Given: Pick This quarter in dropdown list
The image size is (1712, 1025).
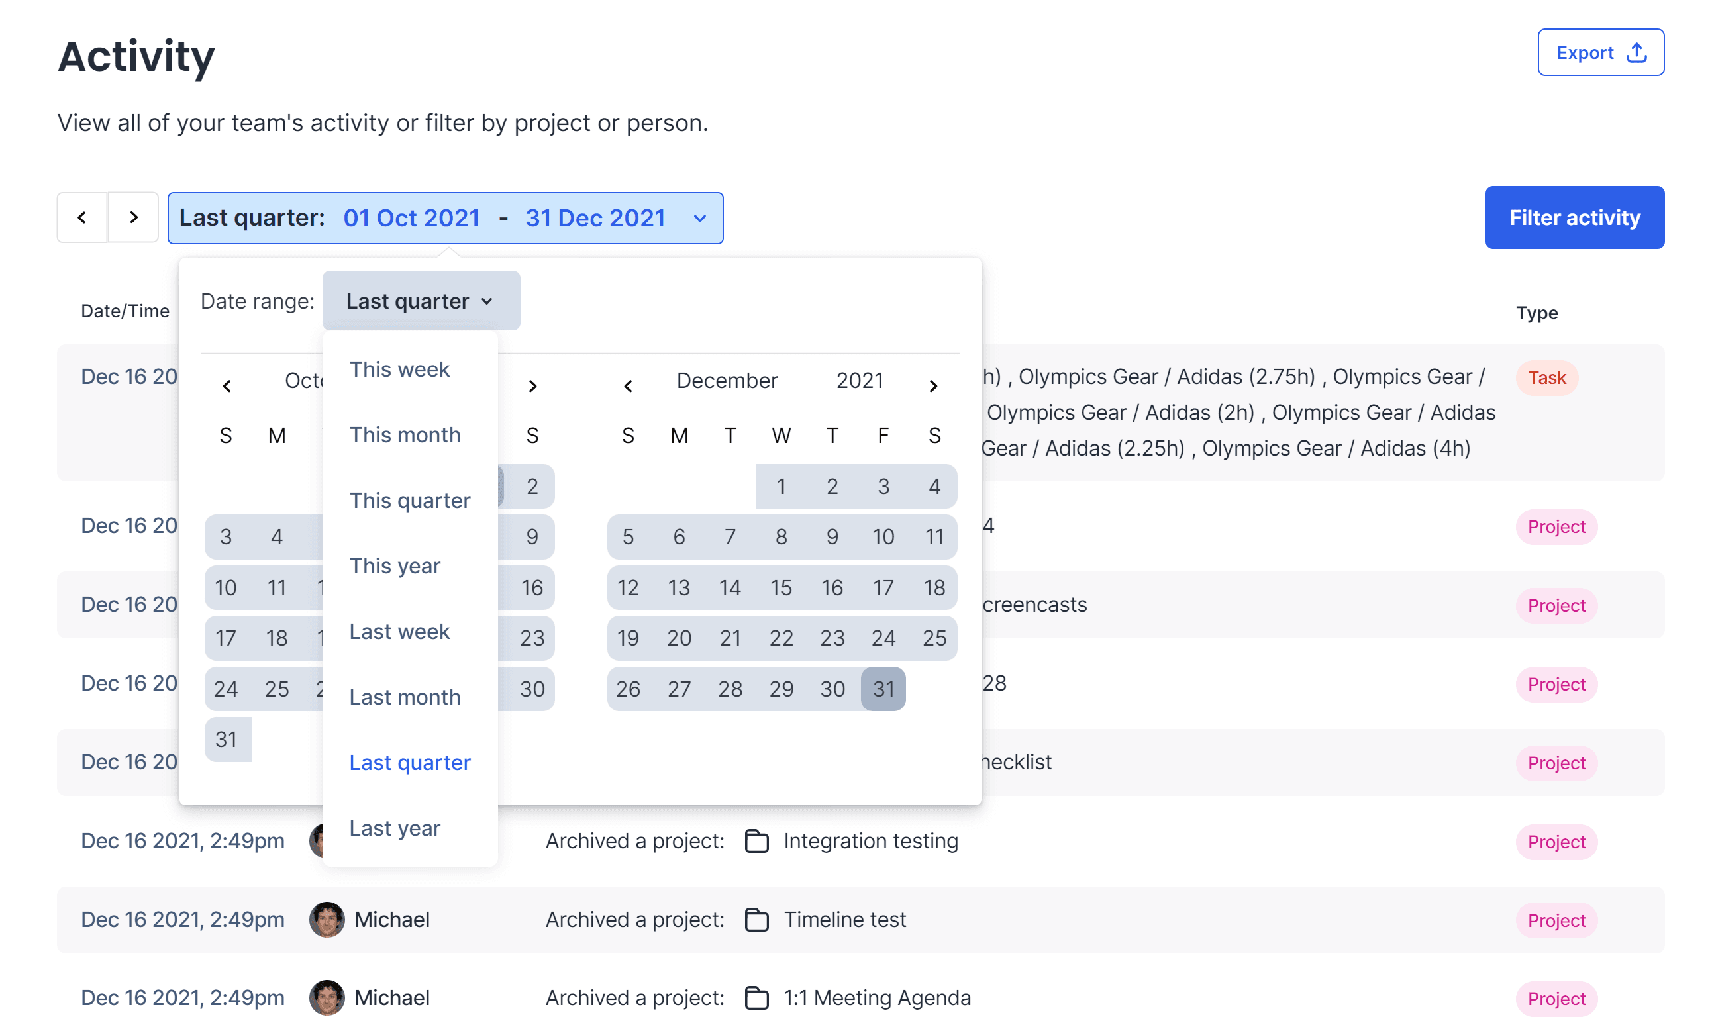Looking at the screenshot, I should (x=410, y=500).
